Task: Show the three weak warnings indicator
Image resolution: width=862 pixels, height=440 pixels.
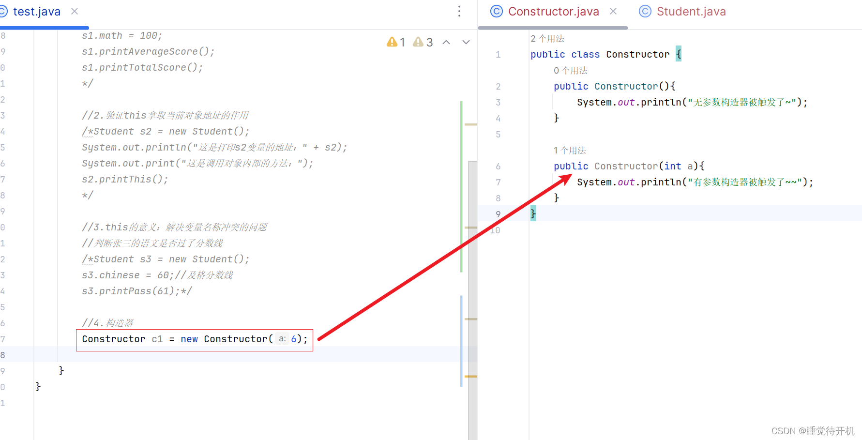Action: [423, 42]
